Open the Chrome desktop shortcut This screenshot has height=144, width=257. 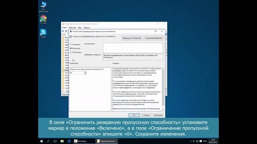(43, 20)
